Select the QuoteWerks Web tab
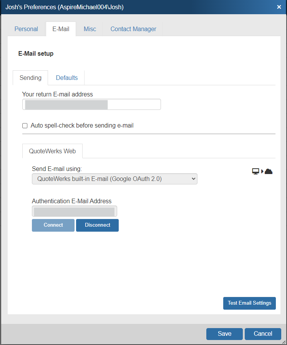287x345 pixels. [52, 151]
